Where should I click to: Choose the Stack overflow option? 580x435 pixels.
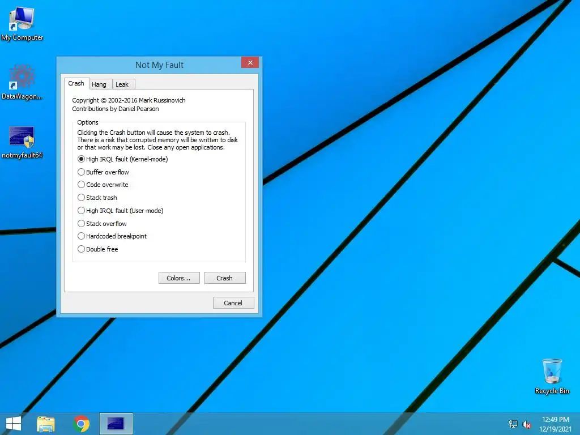(x=102, y=223)
